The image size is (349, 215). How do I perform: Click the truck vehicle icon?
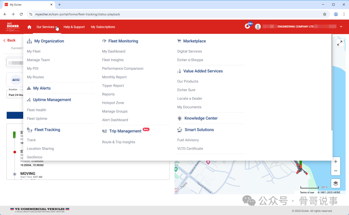tap(16, 80)
